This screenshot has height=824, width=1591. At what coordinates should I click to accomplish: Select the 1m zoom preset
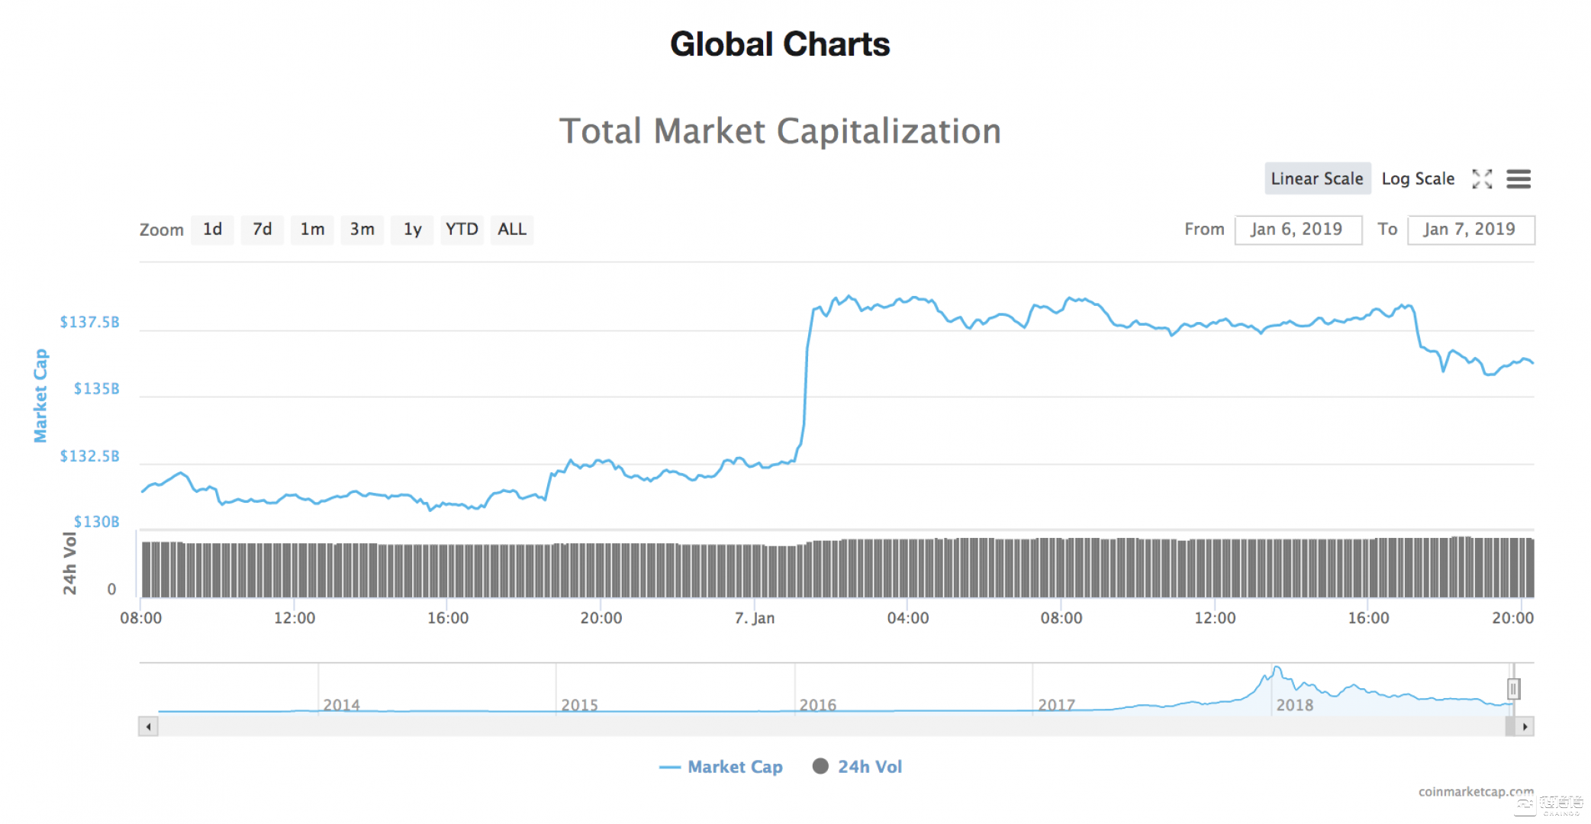click(x=312, y=230)
